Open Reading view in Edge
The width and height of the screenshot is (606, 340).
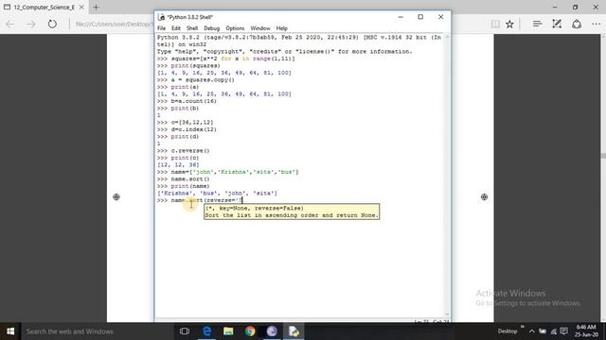coord(495,24)
